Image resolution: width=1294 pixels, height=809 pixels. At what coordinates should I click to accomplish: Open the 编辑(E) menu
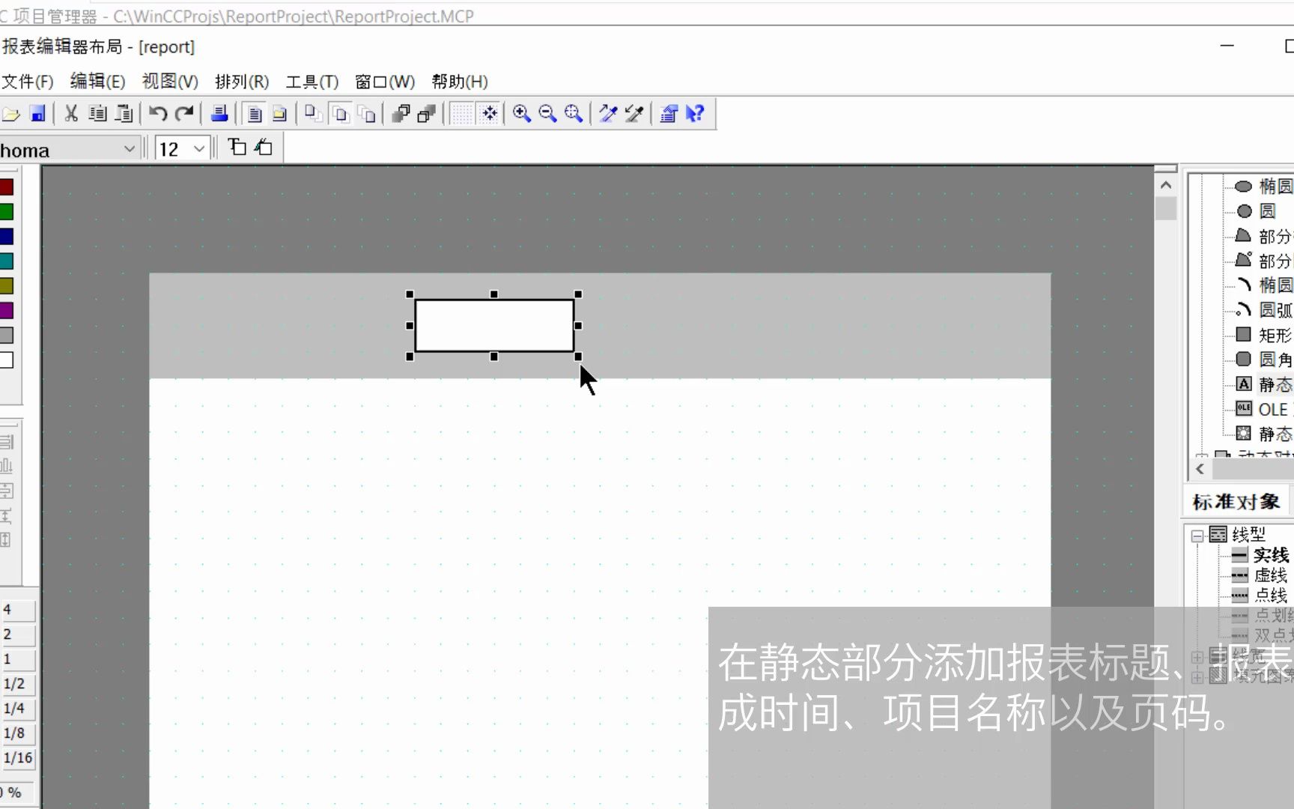97,82
